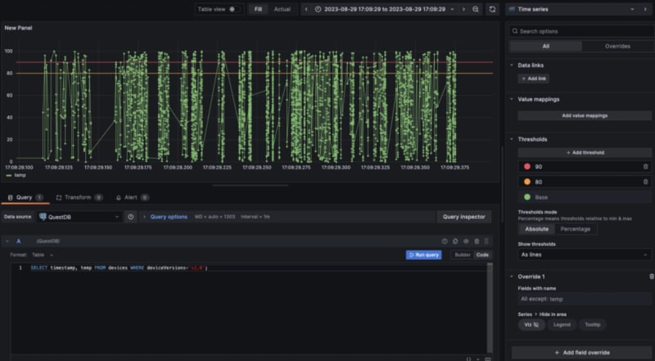Switch query editor to Builder mode

(463, 255)
